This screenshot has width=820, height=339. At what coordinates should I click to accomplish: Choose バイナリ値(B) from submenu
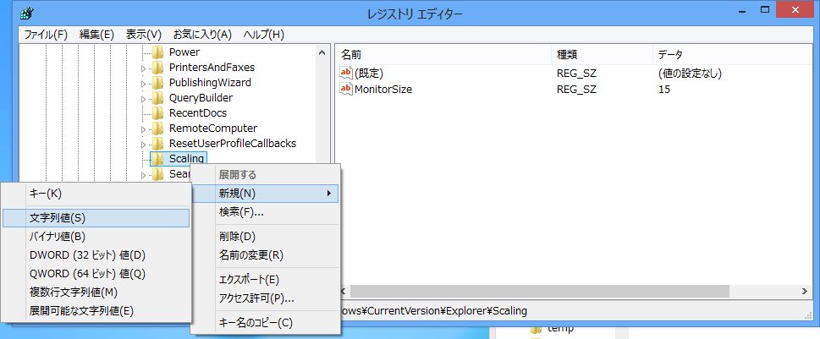[x=96, y=237]
